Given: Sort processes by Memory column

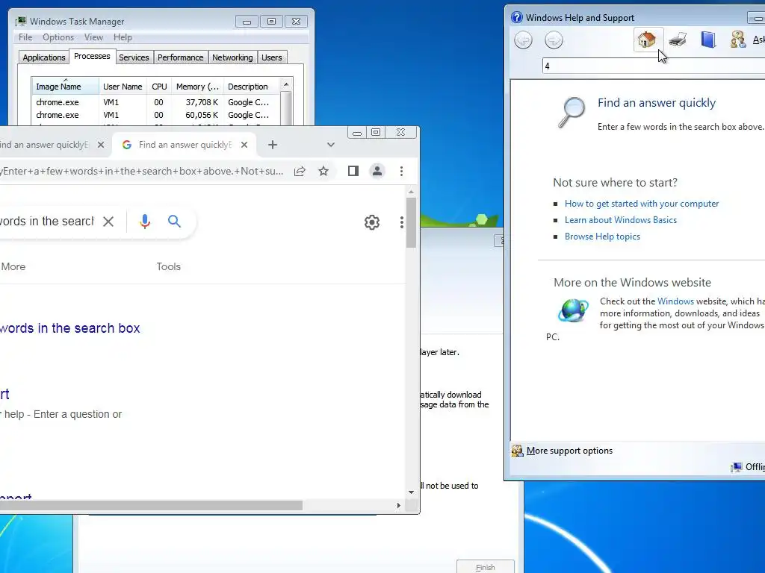Looking at the screenshot, I should (x=197, y=87).
